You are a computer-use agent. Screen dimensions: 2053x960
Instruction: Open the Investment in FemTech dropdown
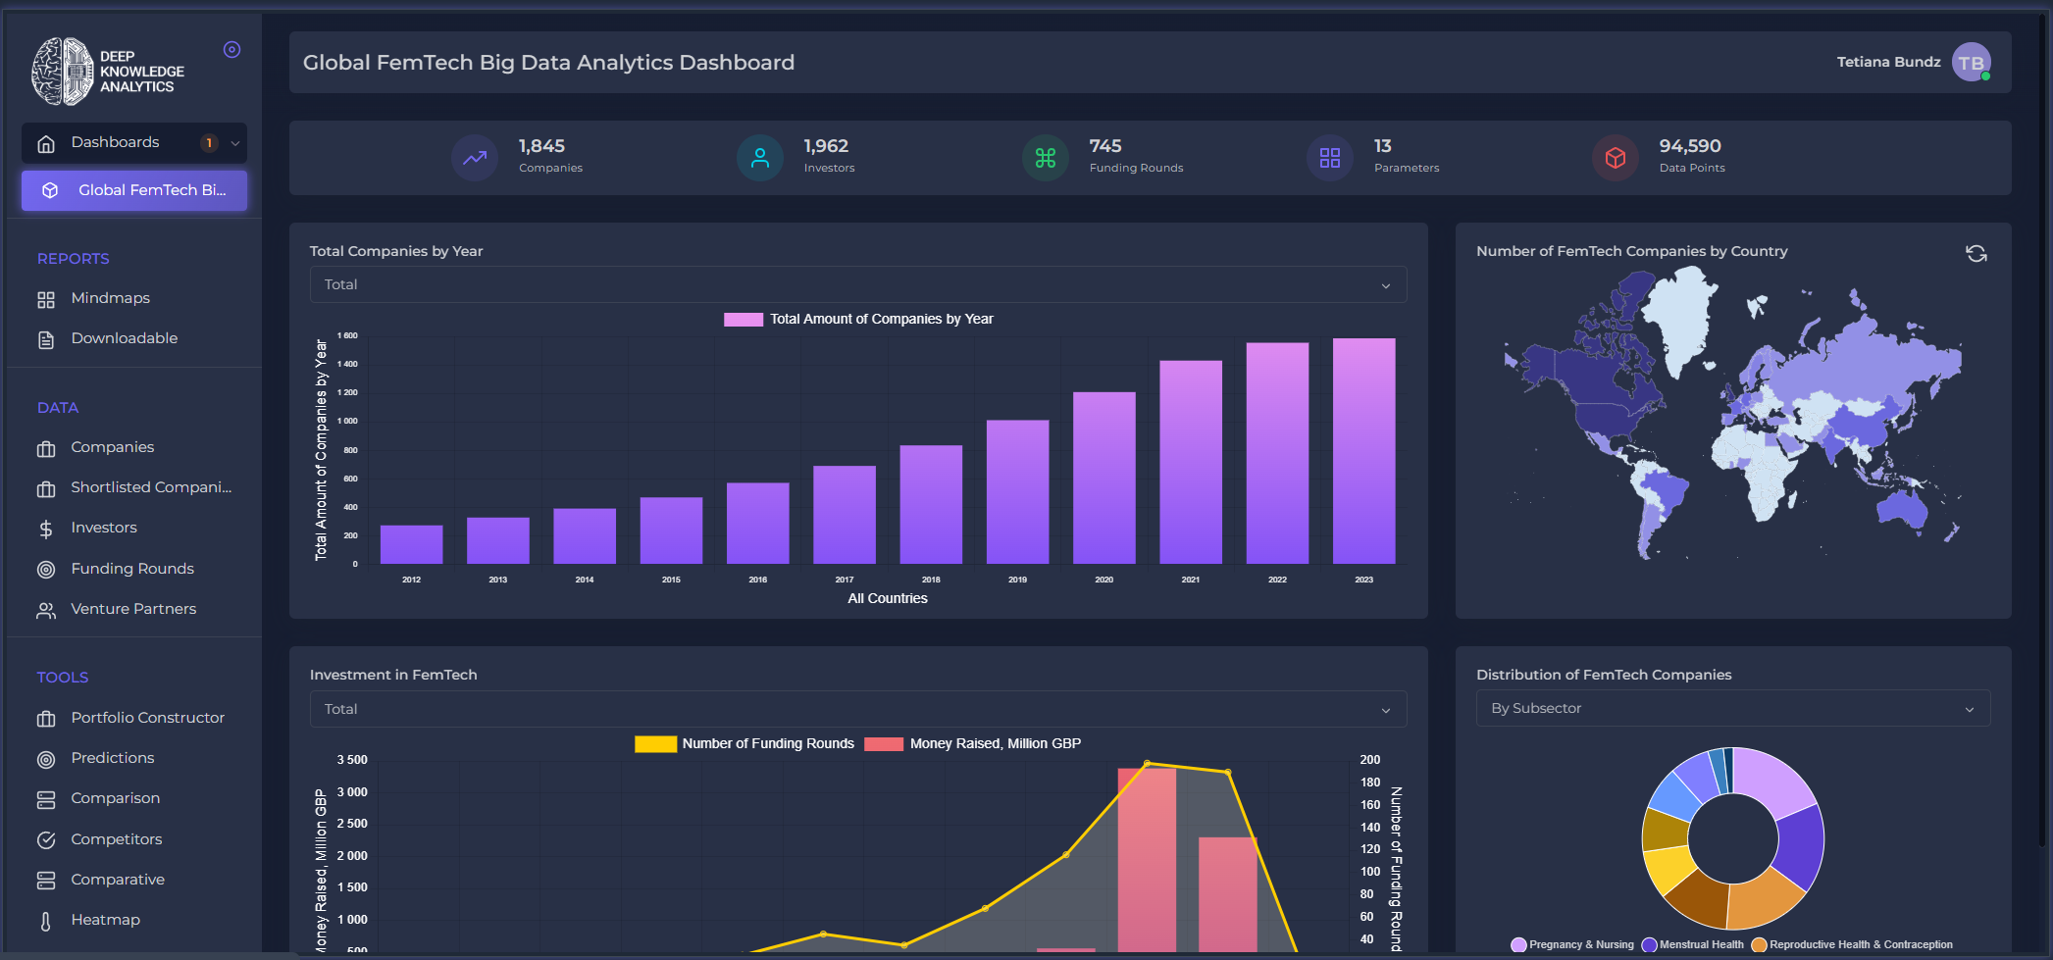857,709
